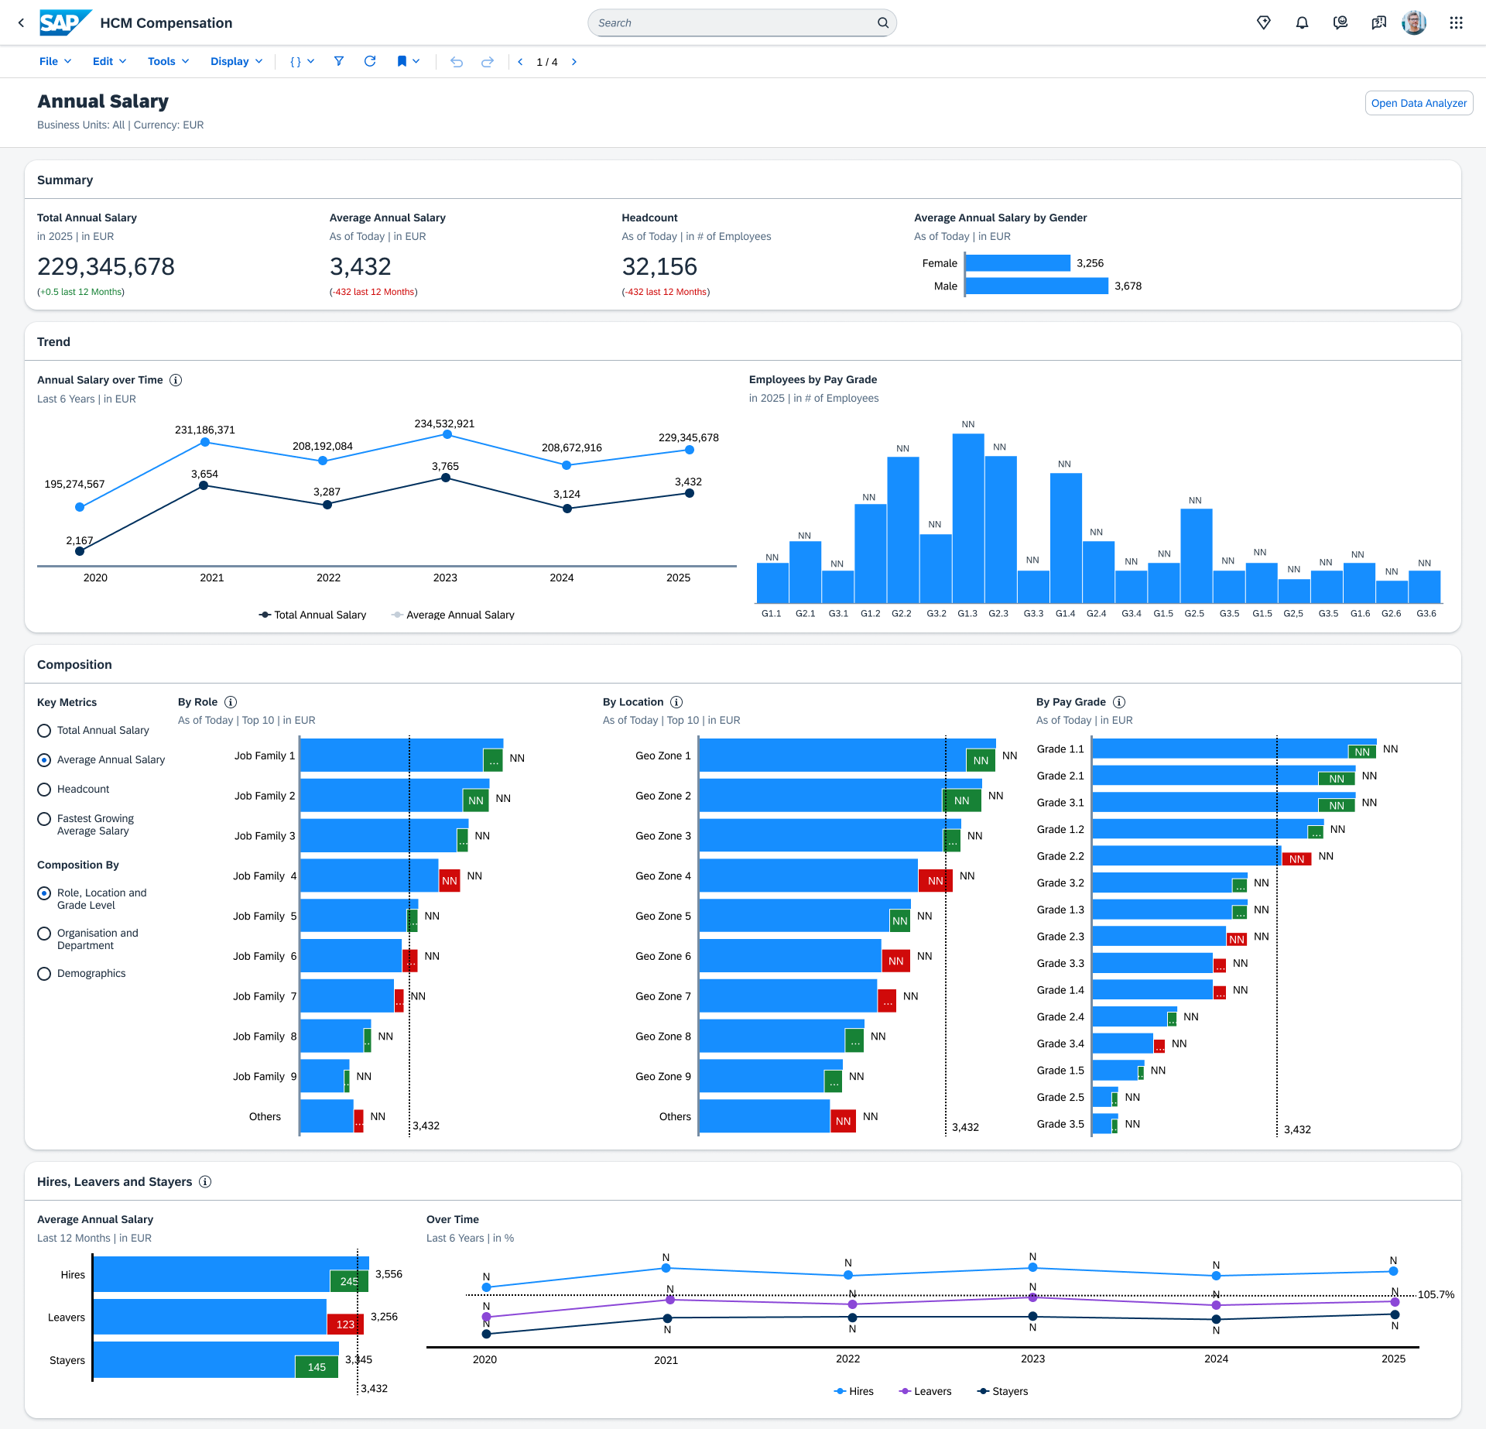Click the G1.3 pay grade bar

click(967, 519)
